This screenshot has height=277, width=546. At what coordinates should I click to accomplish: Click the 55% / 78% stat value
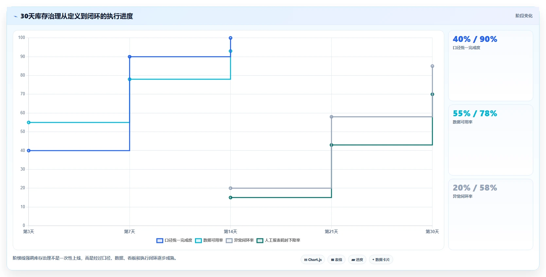[475, 114]
